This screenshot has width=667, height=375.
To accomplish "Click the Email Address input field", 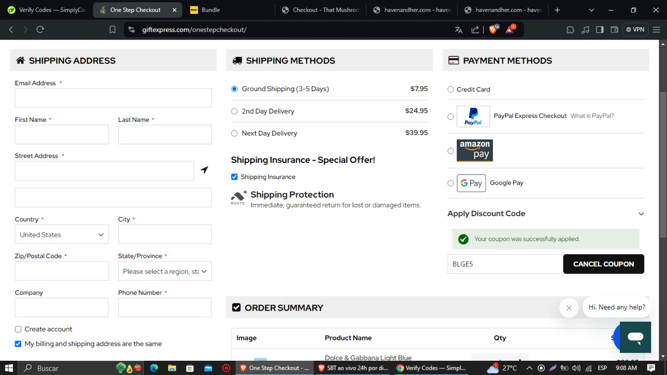I will coord(113,98).
